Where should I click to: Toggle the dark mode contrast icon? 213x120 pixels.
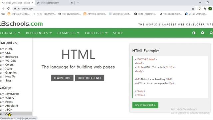click(194, 33)
